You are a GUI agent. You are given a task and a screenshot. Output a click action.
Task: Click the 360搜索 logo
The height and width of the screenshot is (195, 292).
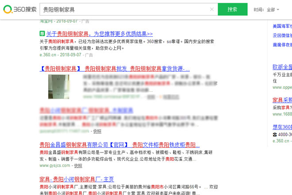point(20,9)
